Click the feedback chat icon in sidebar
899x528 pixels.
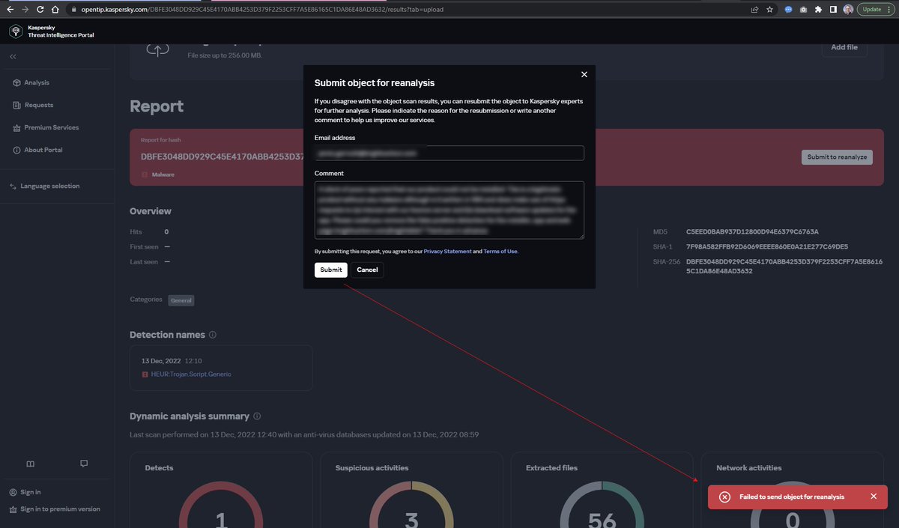coord(84,464)
